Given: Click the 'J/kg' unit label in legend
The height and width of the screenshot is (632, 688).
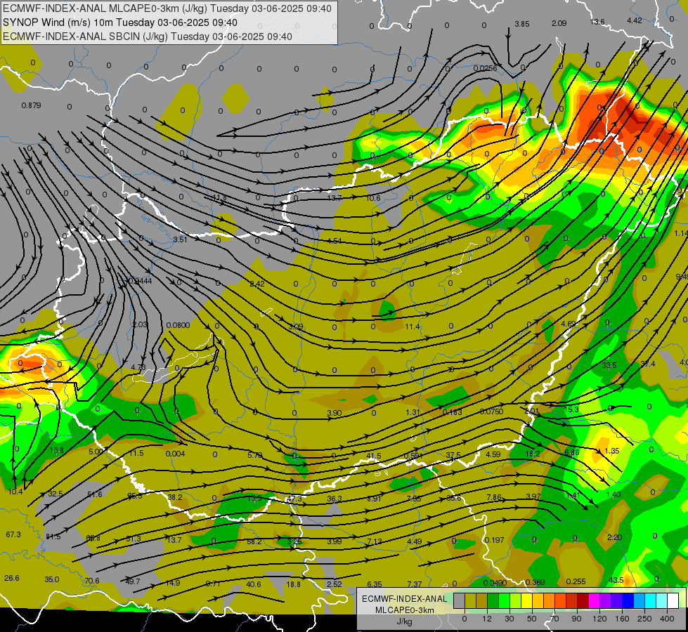Looking at the screenshot, I should point(405,621).
